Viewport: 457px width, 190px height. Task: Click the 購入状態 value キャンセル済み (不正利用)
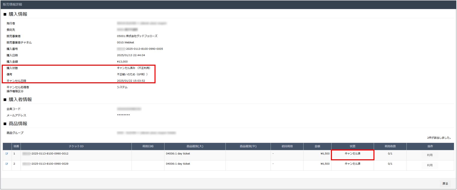click(134, 68)
